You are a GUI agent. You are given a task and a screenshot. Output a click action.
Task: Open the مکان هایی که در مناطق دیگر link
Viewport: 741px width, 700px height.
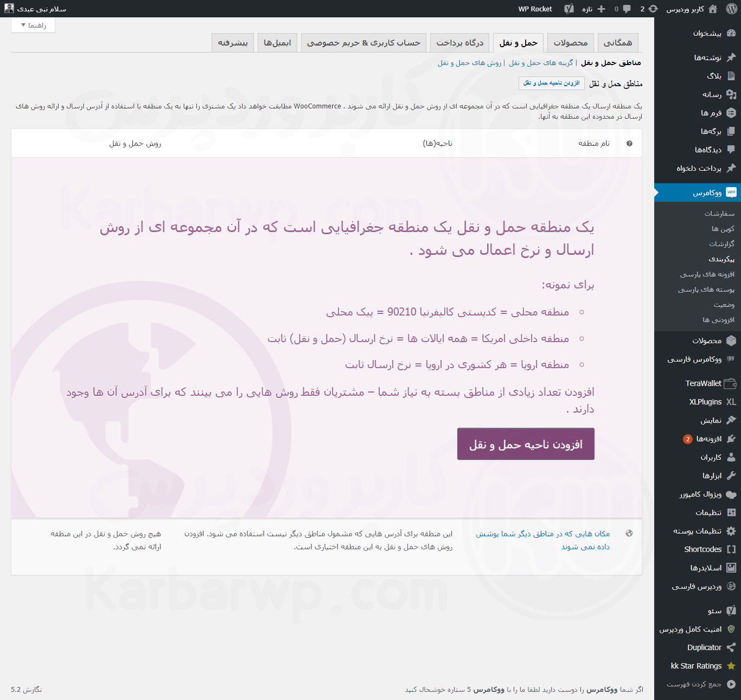coord(543,540)
